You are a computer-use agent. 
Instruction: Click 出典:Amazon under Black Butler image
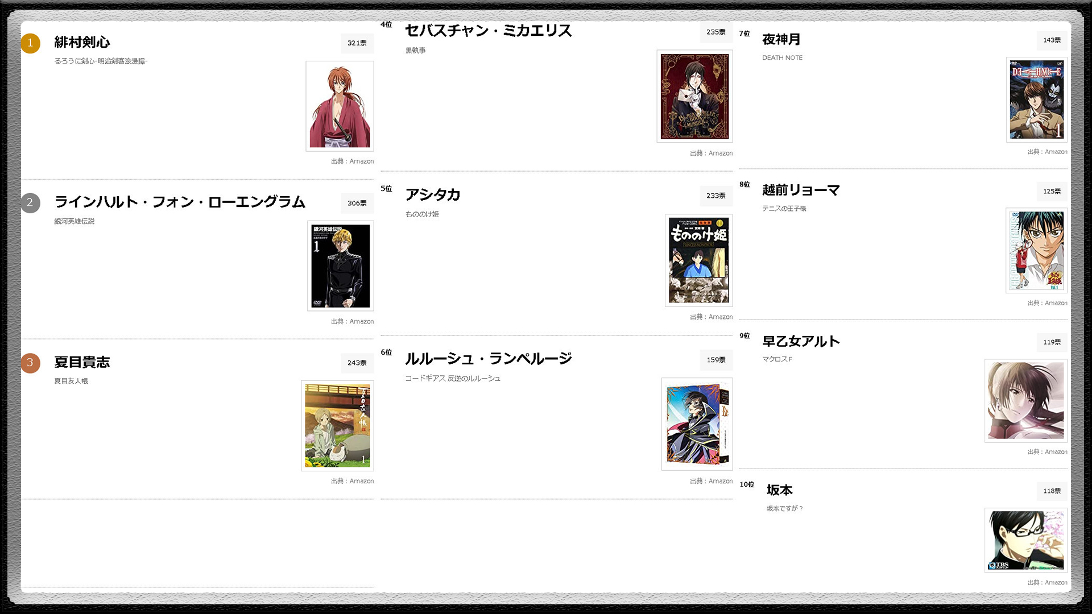(x=712, y=153)
